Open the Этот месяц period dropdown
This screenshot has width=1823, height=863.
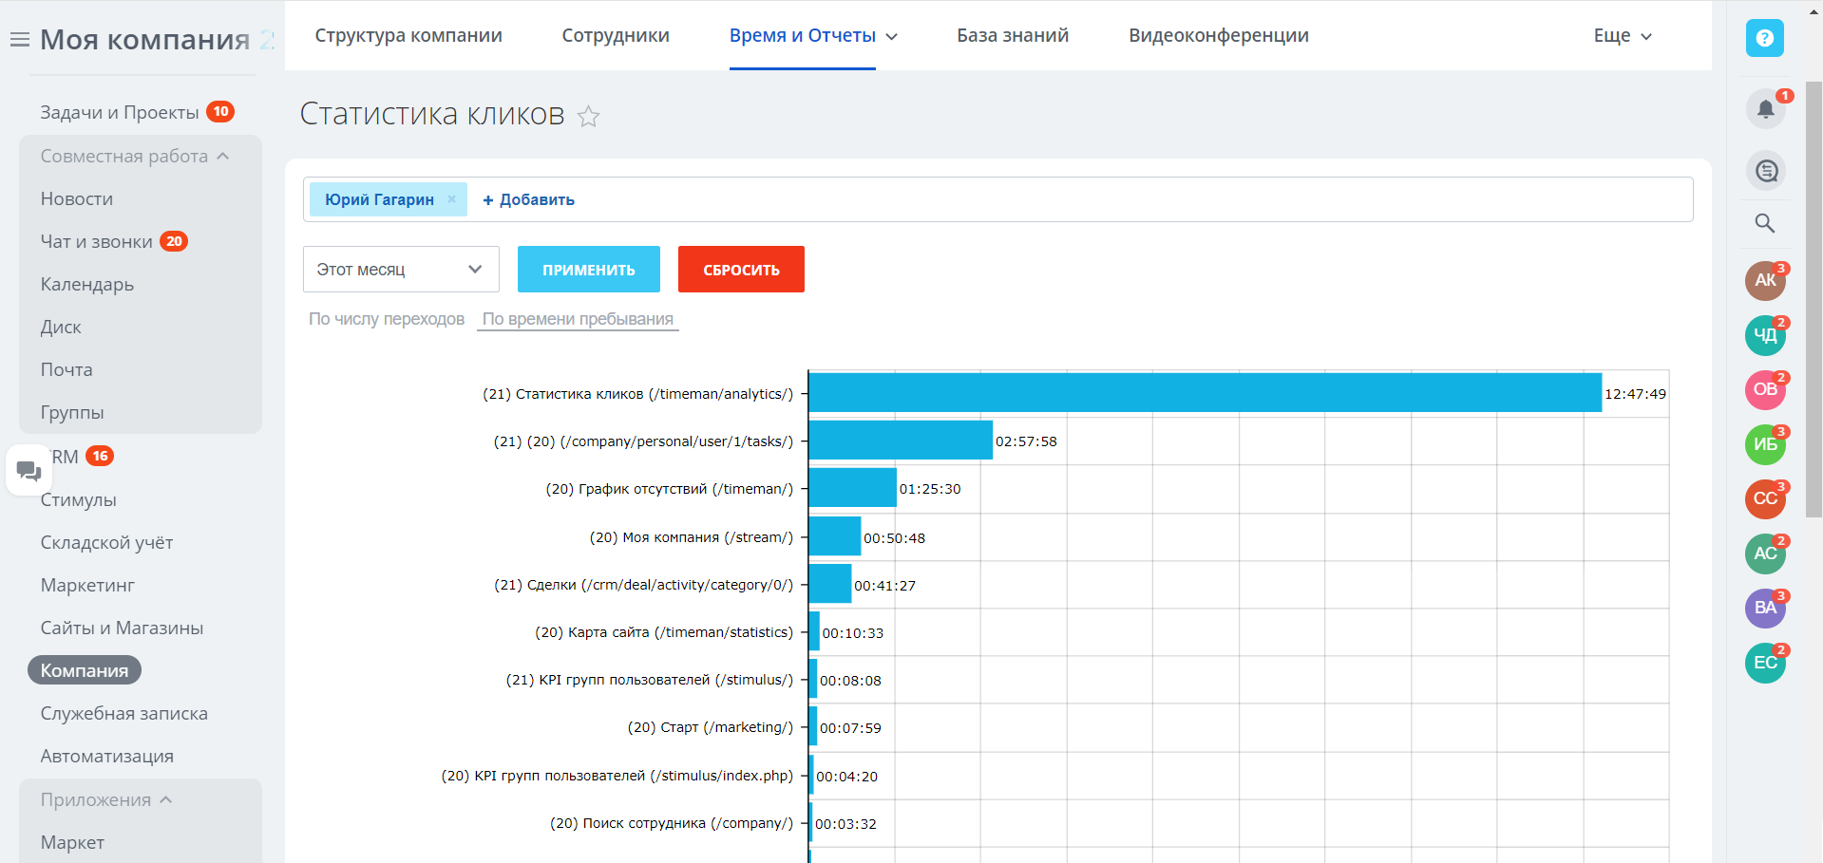(x=401, y=270)
